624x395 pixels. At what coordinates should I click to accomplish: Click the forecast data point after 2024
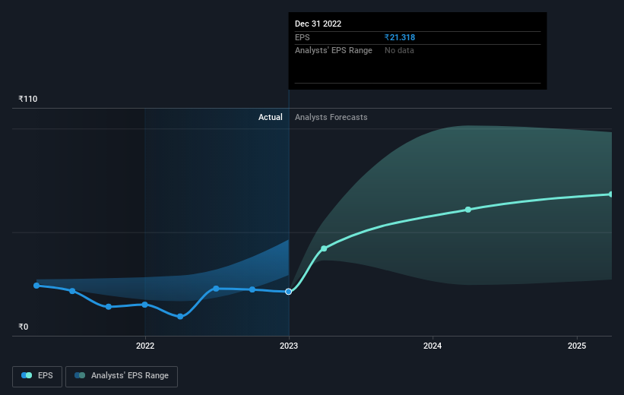click(x=468, y=210)
